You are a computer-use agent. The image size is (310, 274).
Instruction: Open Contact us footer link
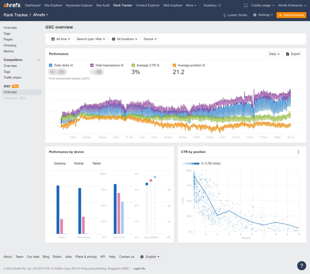point(127,257)
